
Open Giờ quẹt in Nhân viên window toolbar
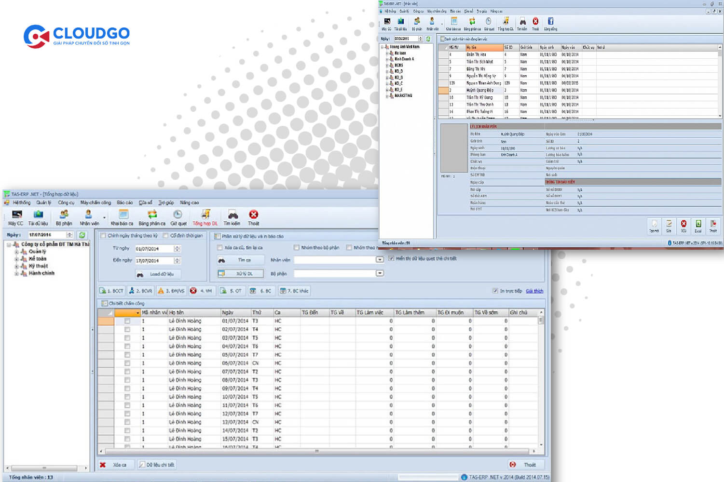pyautogui.click(x=489, y=24)
